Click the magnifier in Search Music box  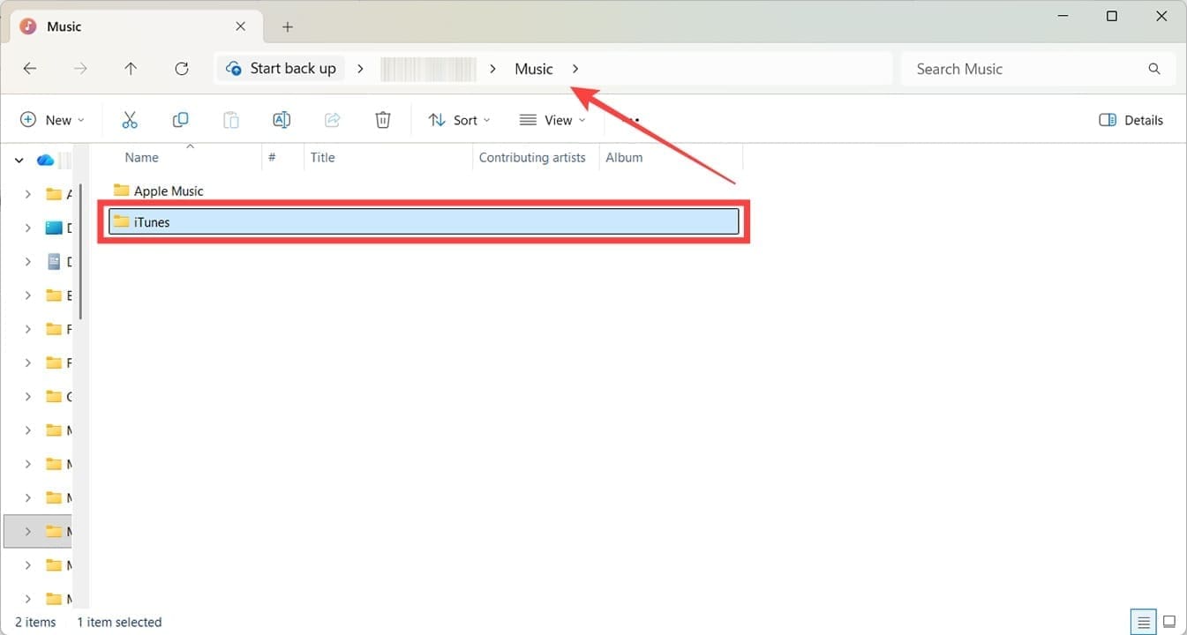(1154, 69)
